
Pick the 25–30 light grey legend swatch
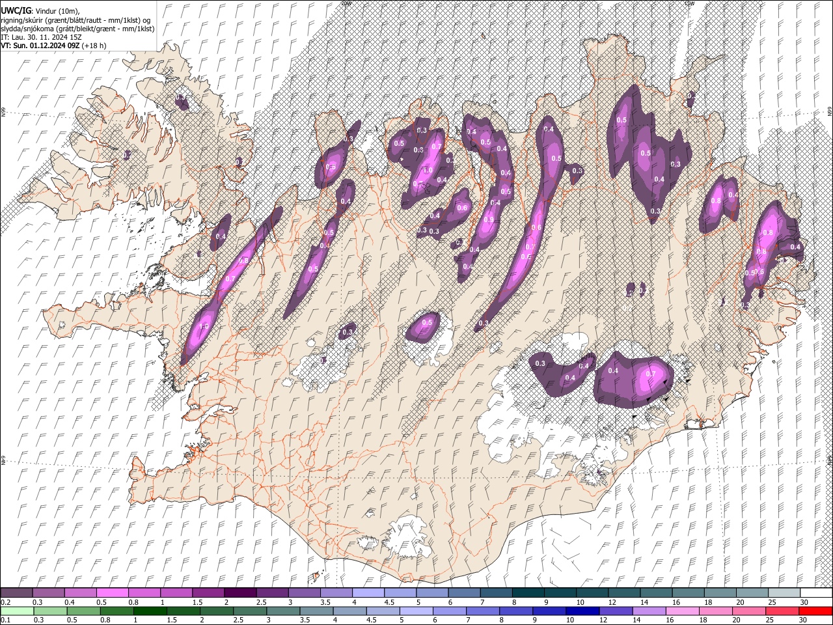coord(785,593)
